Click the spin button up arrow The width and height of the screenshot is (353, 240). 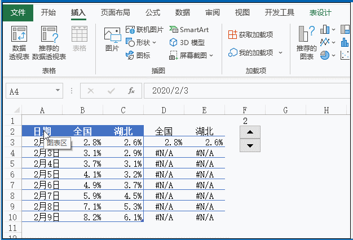250,132
